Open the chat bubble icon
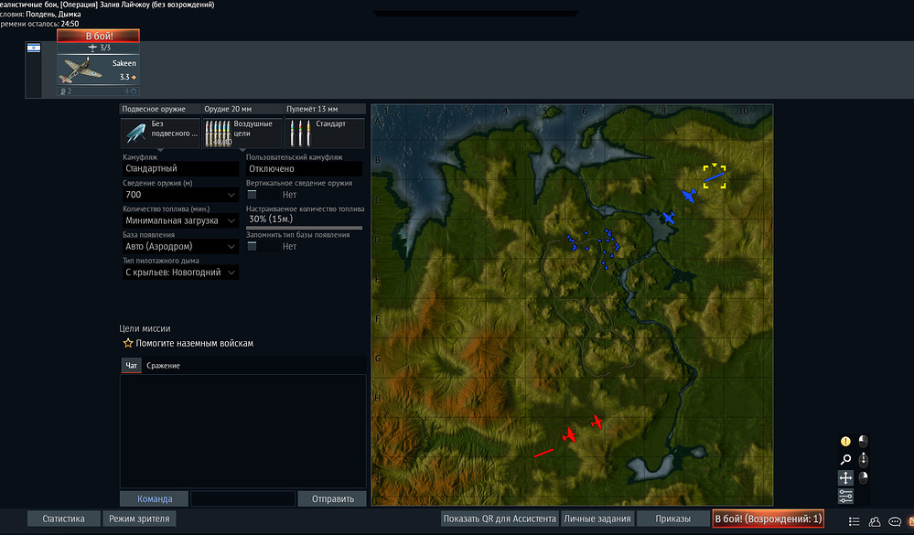Screen dimensions: 914x535 895,521
